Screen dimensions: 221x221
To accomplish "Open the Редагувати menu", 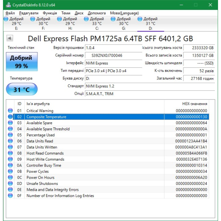I will (x=29, y=13).
